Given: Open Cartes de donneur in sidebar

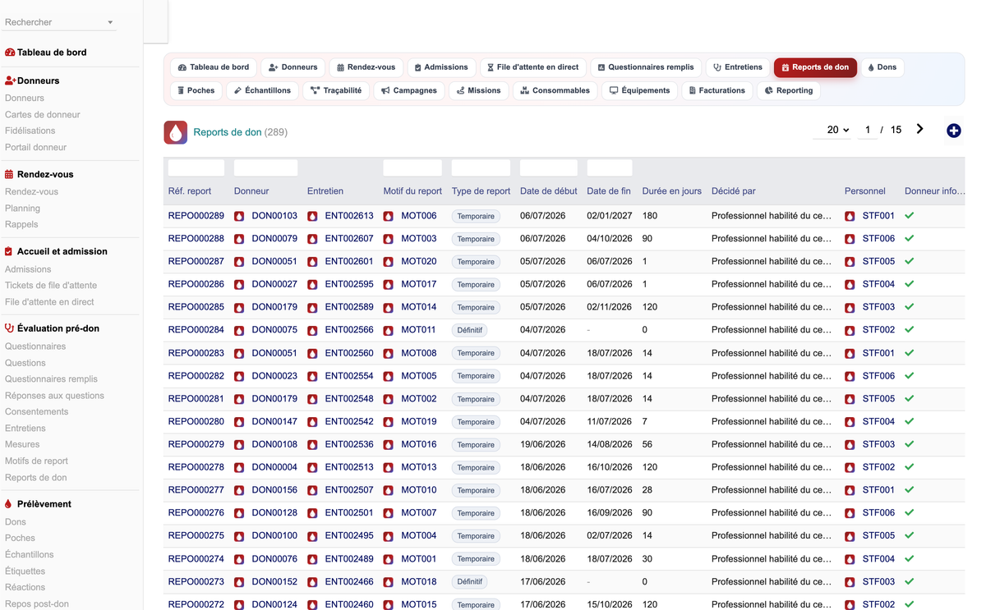Looking at the screenshot, I should point(43,115).
